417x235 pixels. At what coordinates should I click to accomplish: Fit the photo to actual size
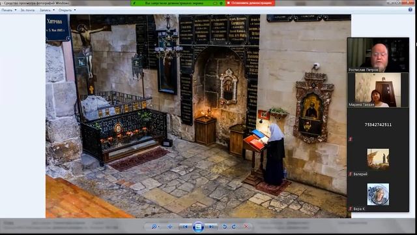(170, 227)
